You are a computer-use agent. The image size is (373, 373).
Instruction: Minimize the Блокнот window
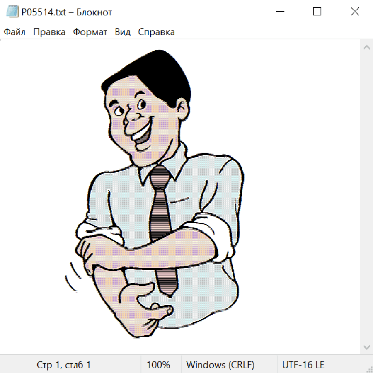(280, 12)
